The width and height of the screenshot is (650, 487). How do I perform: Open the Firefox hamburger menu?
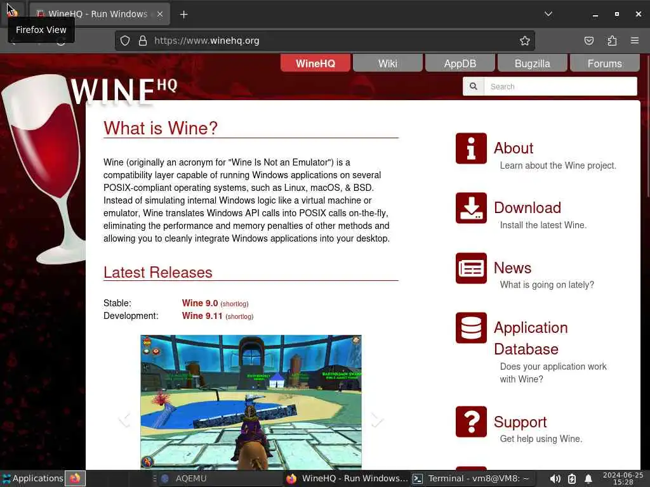[x=635, y=41]
